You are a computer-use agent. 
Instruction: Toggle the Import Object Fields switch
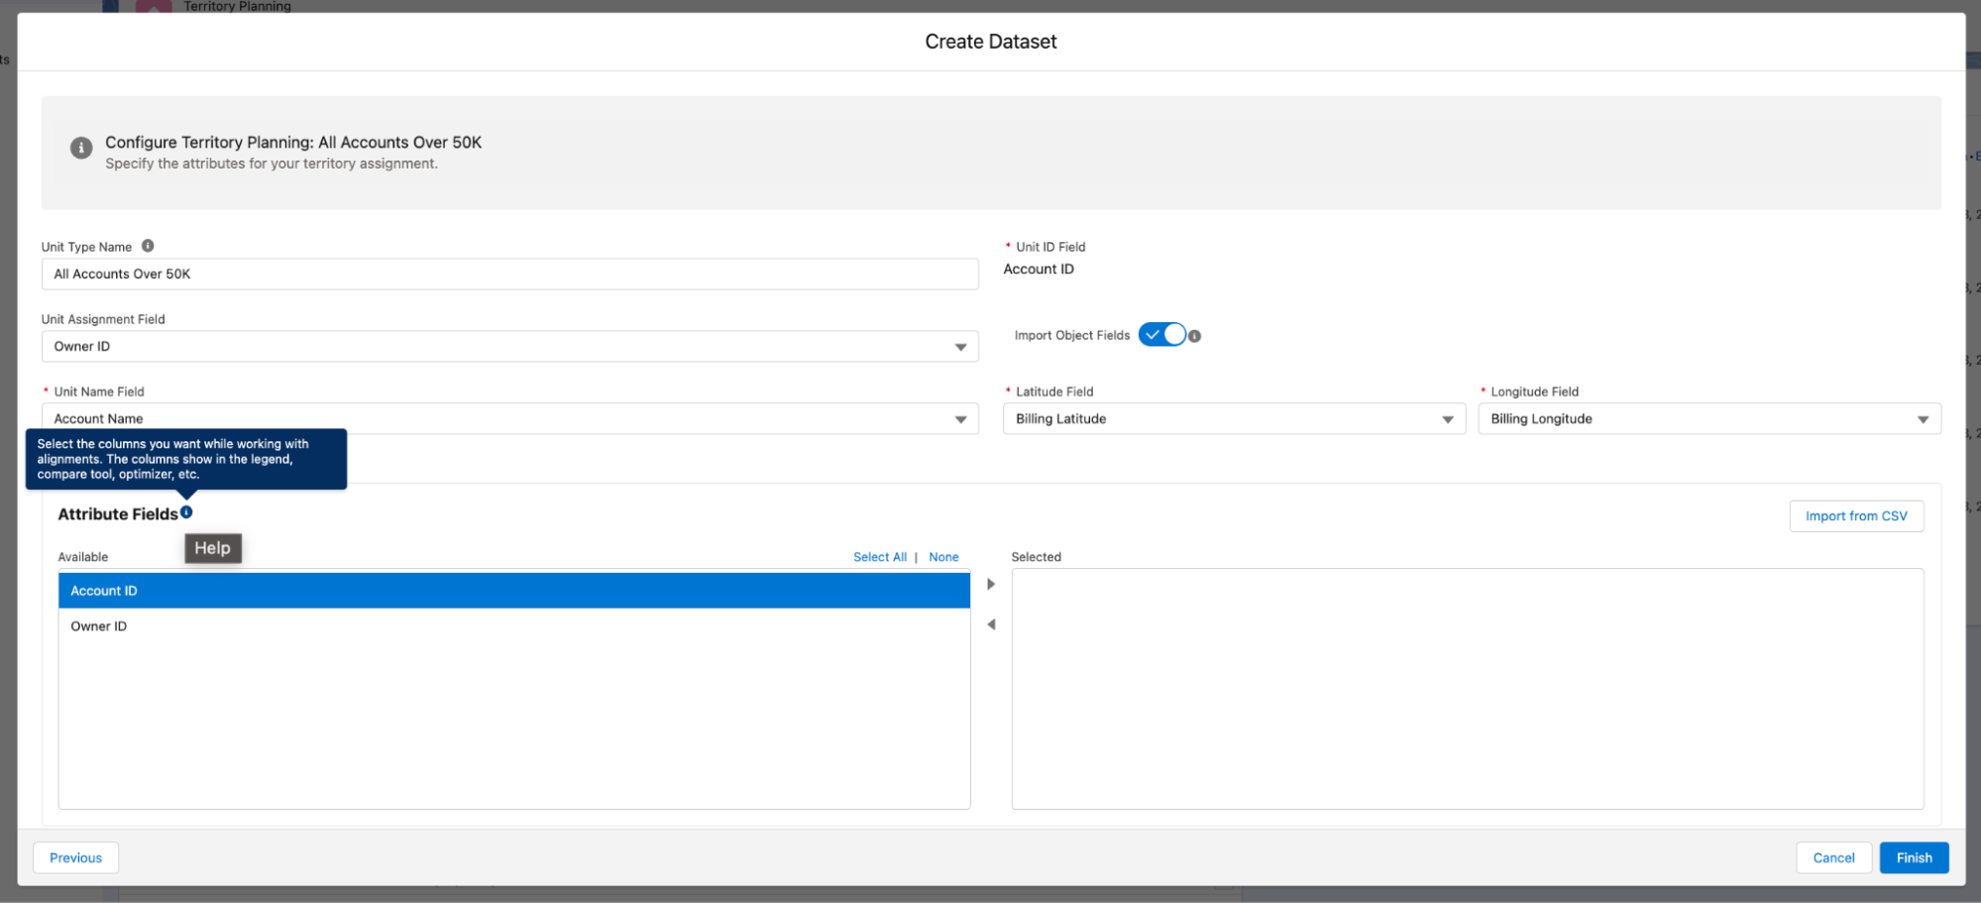pyautogui.click(x=1162, y=335)
